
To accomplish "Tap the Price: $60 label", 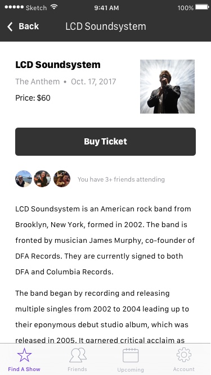I will tap(33, 98).
